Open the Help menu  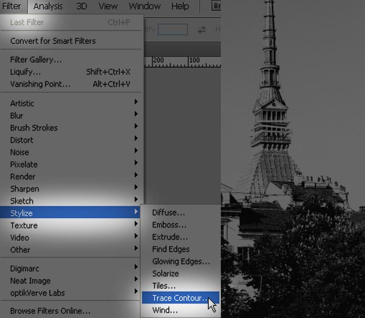[180, 6]
